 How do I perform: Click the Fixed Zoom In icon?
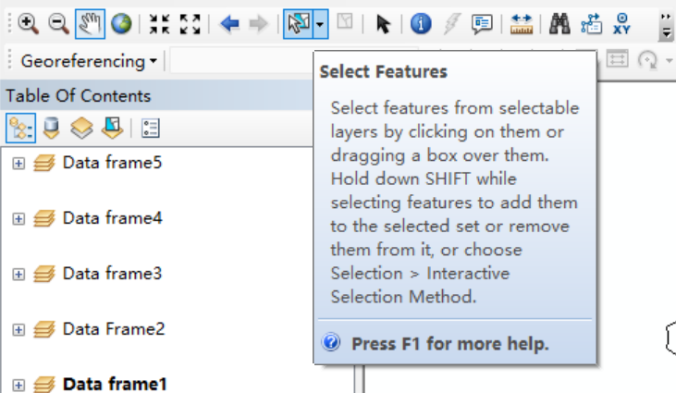pyautogui.click(x=159, y=25)
